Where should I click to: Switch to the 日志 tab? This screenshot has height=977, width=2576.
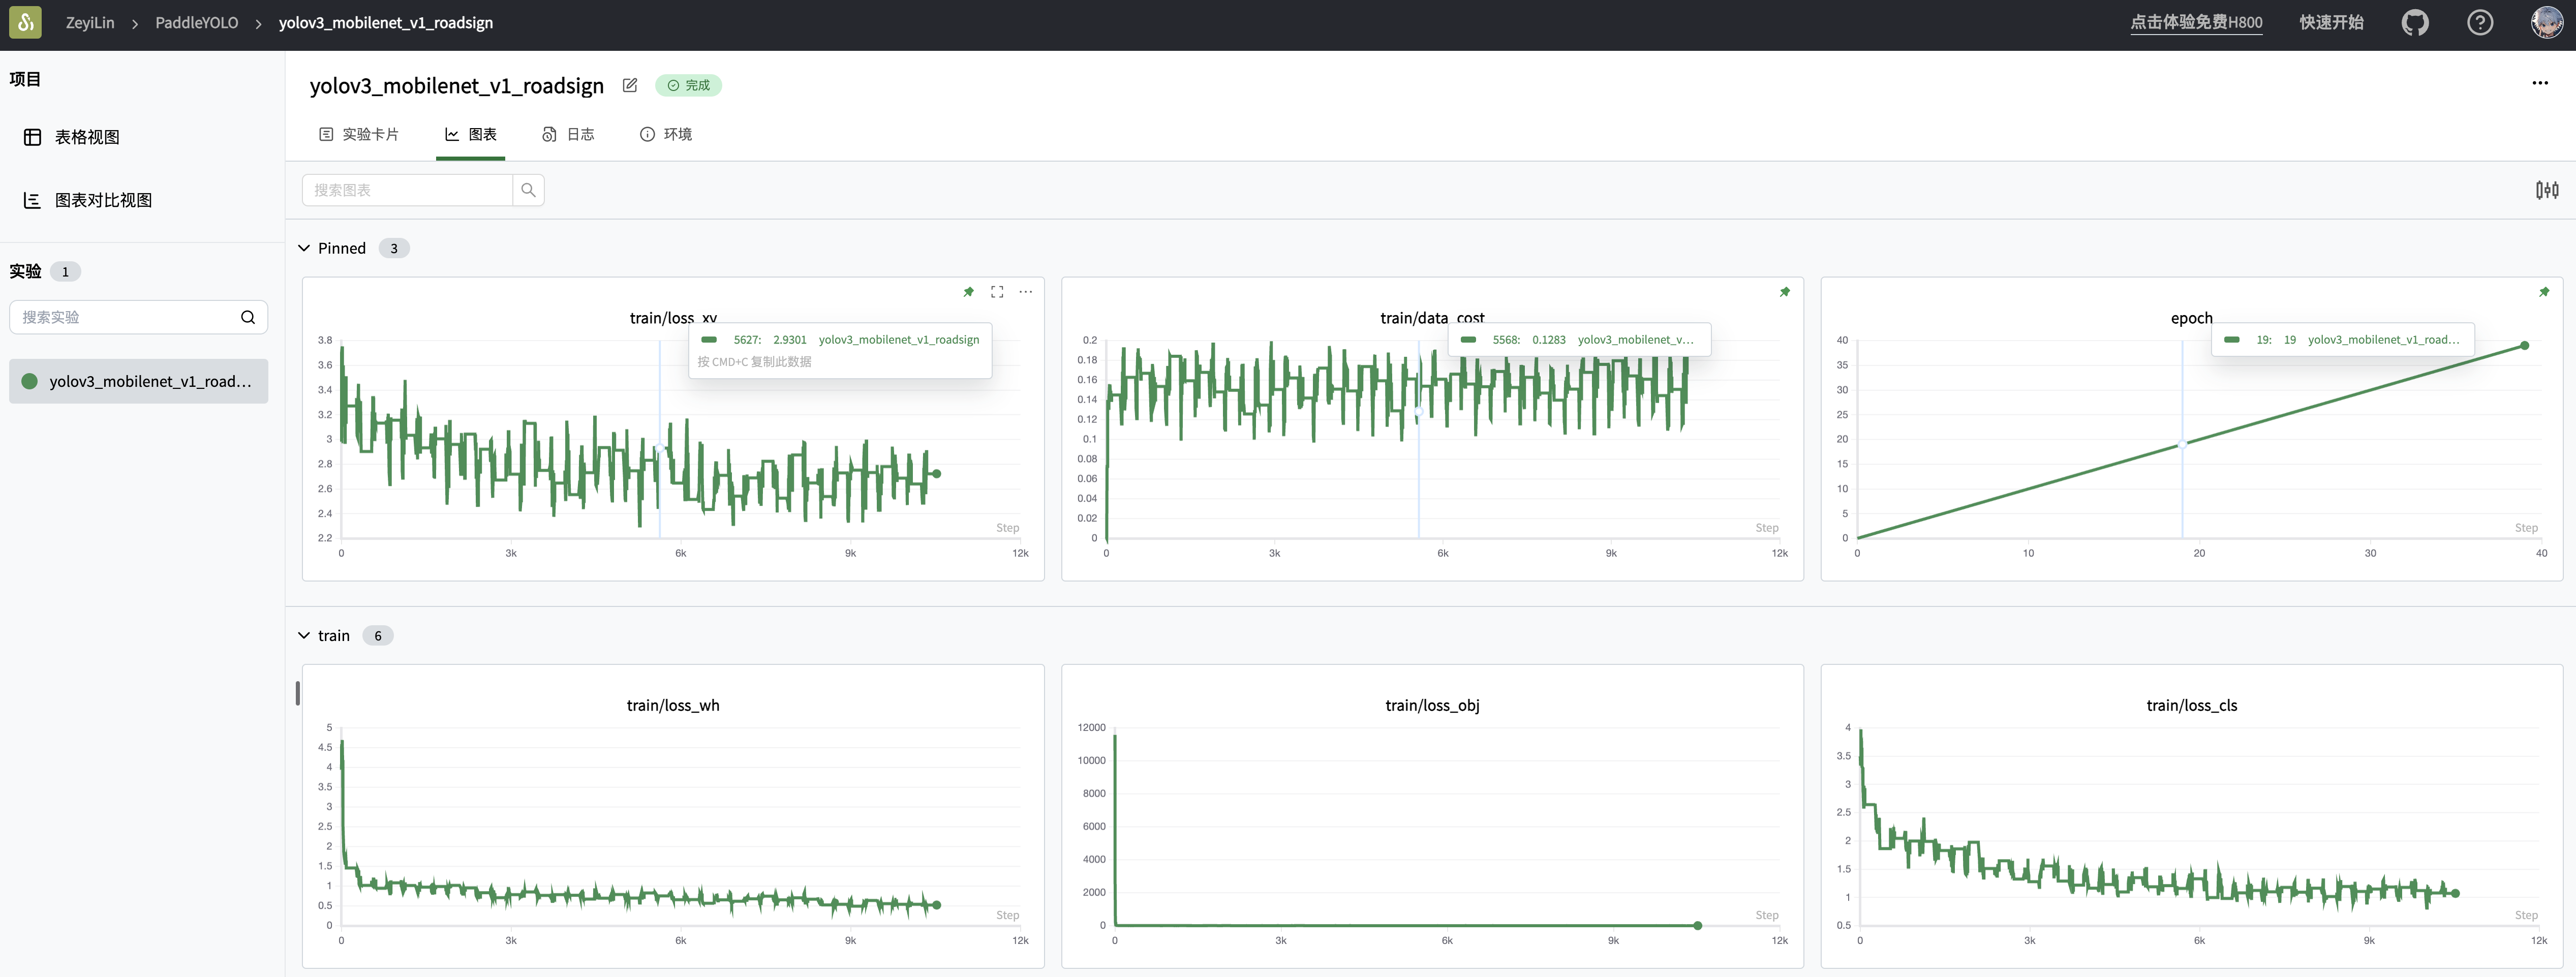pos(568,134)
